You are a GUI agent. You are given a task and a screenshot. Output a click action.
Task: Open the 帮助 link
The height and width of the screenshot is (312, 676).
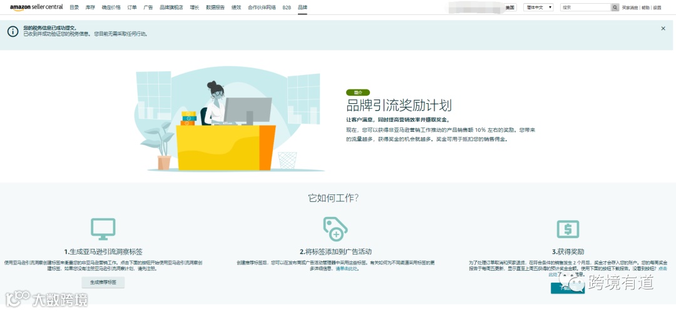[645, 8]
